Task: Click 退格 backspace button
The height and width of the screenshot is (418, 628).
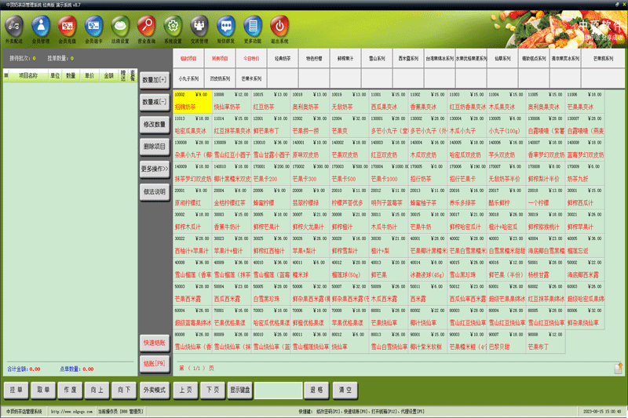Action: [x=316, y=390]
